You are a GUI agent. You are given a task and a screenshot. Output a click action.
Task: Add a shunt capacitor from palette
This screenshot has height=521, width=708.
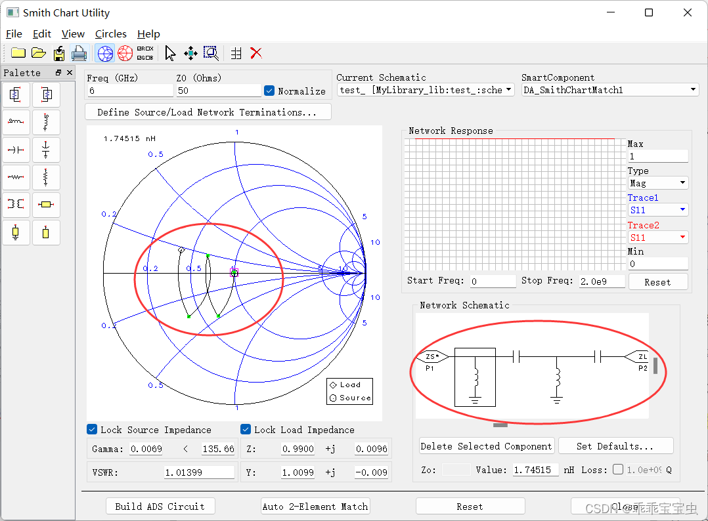46,150
